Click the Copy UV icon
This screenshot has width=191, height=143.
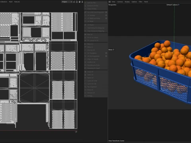[x=86, y=71]
